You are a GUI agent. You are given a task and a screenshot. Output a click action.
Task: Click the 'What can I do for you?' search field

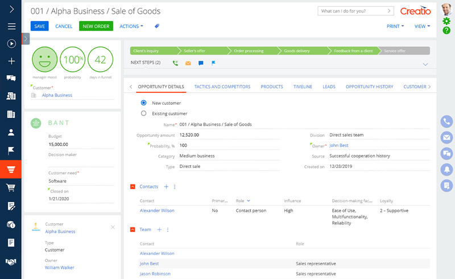pyautogui.click(x=351, y=11)
